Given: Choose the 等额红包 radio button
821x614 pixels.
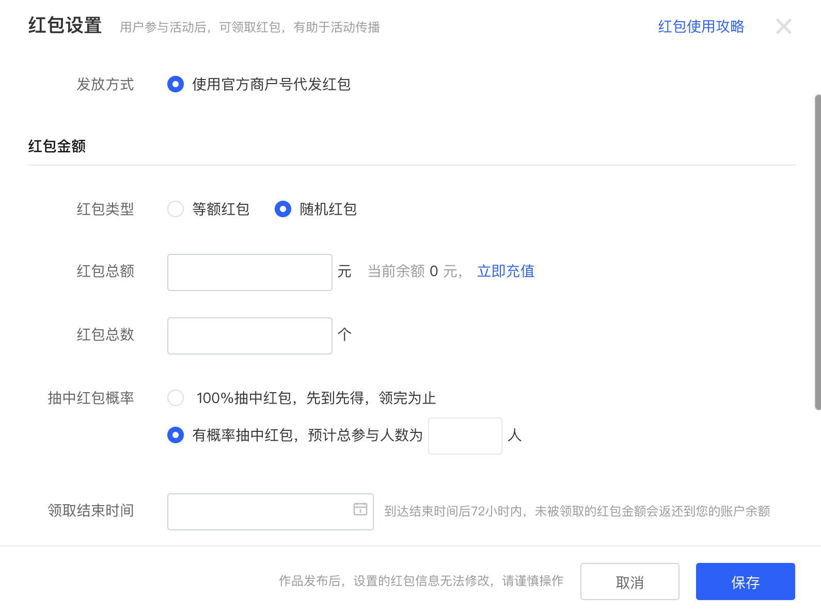Looking at the screenshot, I should pos(176,209).
